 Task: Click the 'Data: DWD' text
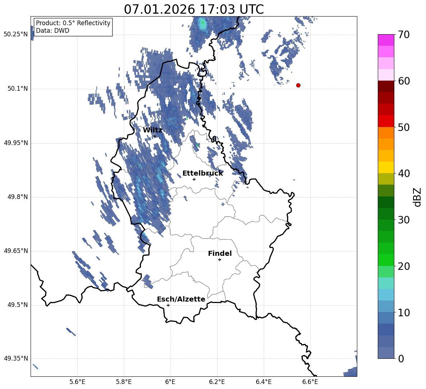point(53,31)
